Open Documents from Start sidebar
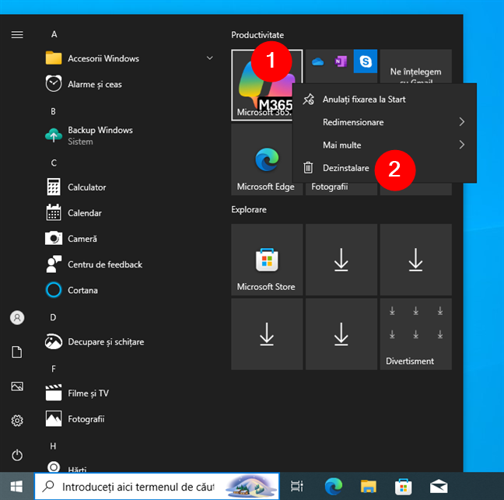Screen dimensions: 504x500 17,351
